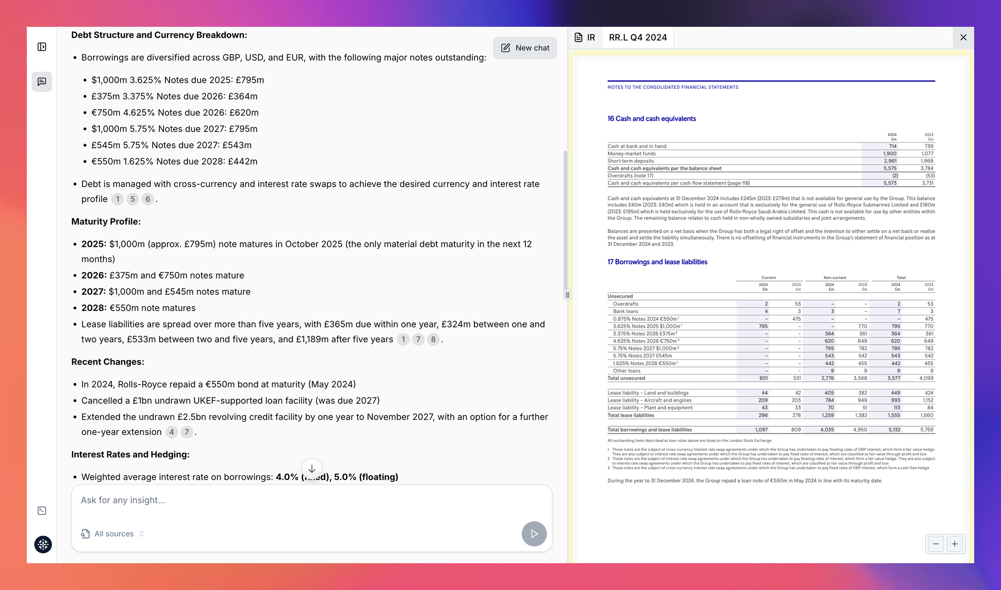Click the round app logo avatar
The width and height of the screenshot is (1001, 590).
[x=43, y=545]
